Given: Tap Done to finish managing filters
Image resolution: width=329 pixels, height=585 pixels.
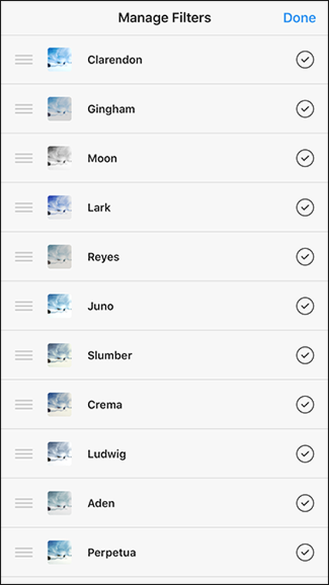Looking at the screenshot, I should [x=300, y=18].
